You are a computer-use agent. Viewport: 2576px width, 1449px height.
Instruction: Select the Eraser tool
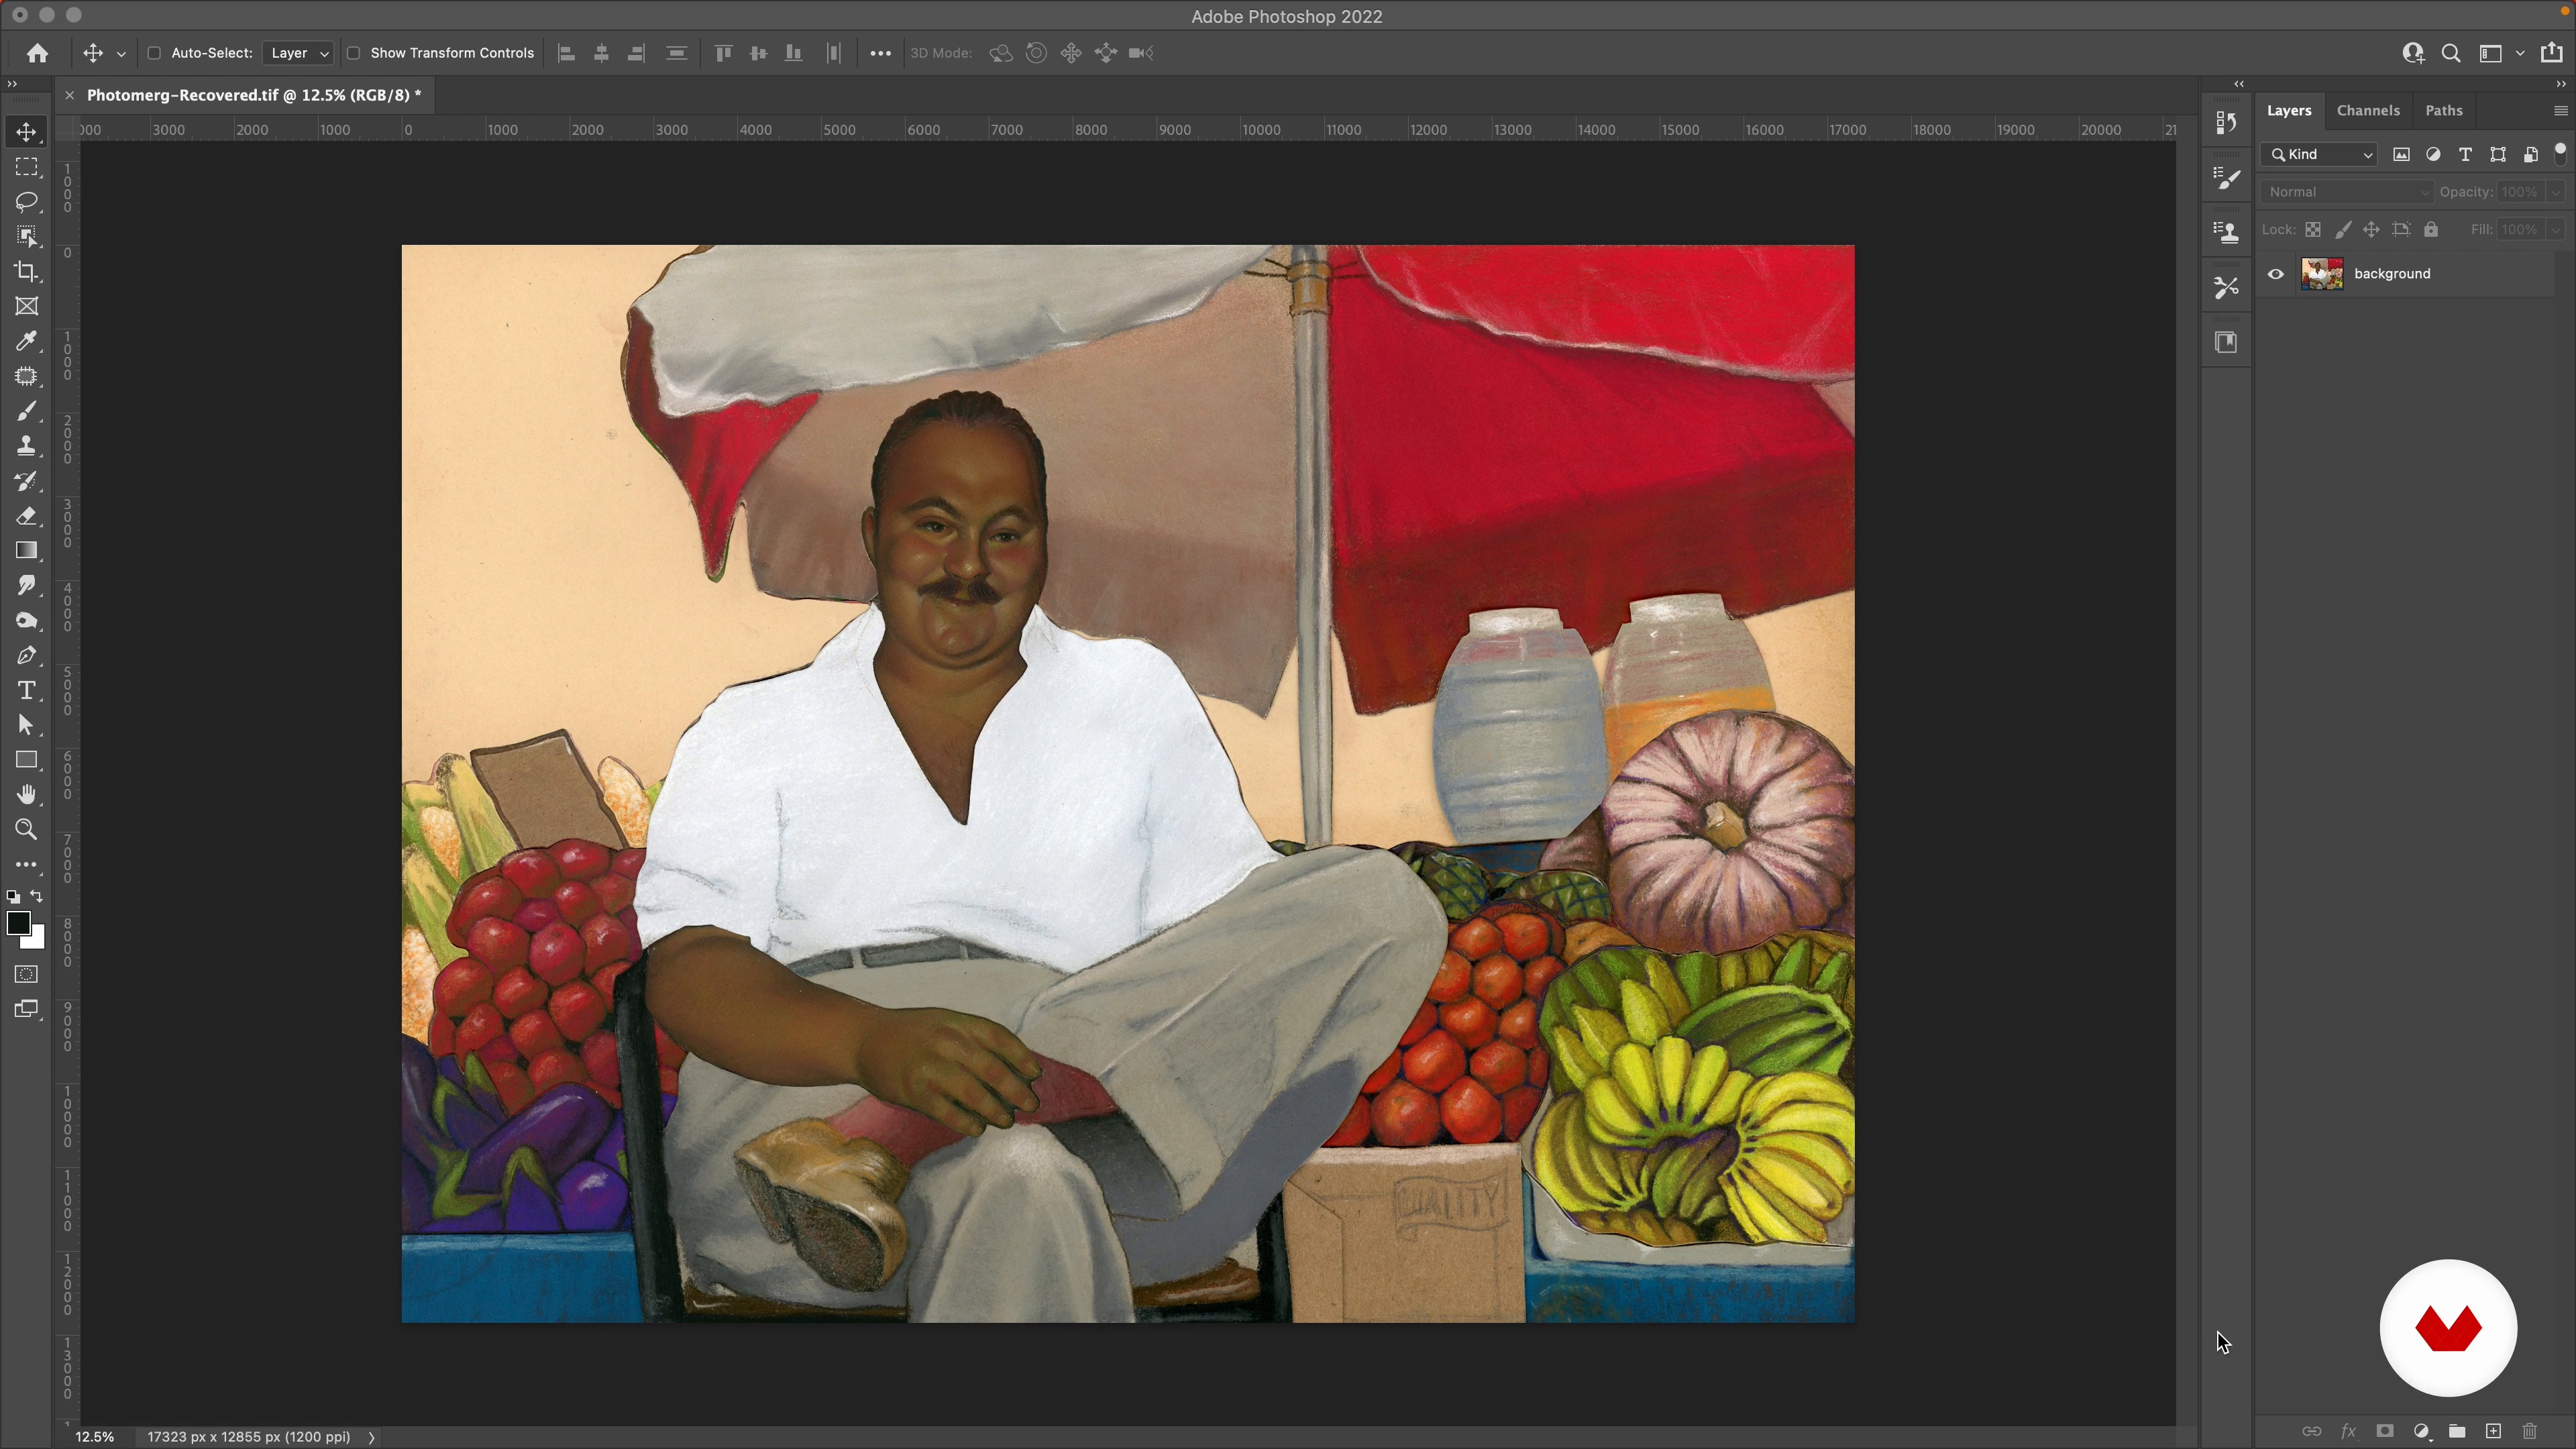(27, 516)
